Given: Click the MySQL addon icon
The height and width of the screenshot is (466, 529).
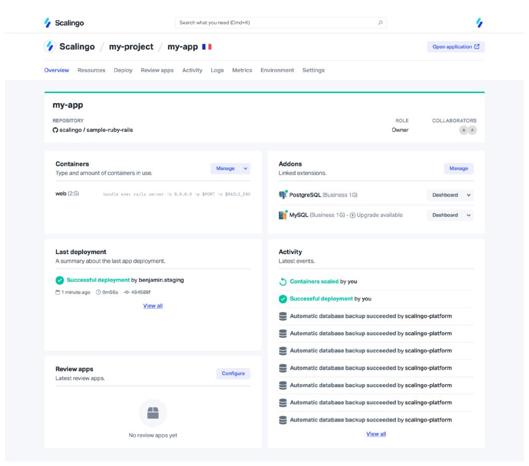Looking at the screenshot, I should click(x=283, y=215).
